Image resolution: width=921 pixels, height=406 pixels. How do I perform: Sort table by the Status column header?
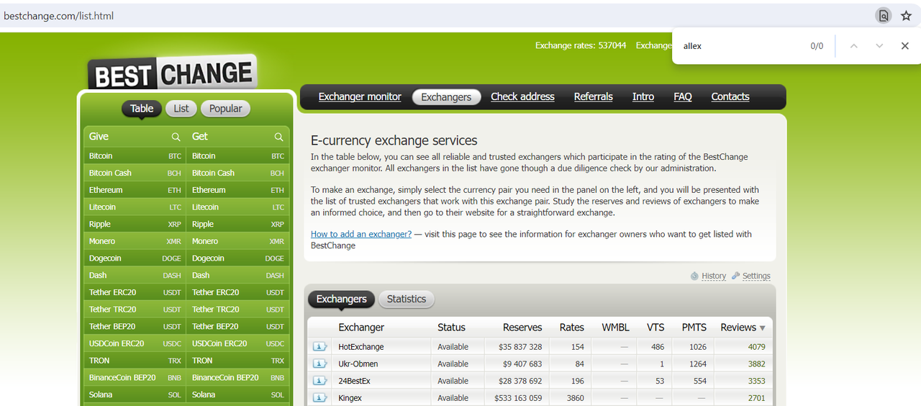pyautogui.click(x=451, y=328)
